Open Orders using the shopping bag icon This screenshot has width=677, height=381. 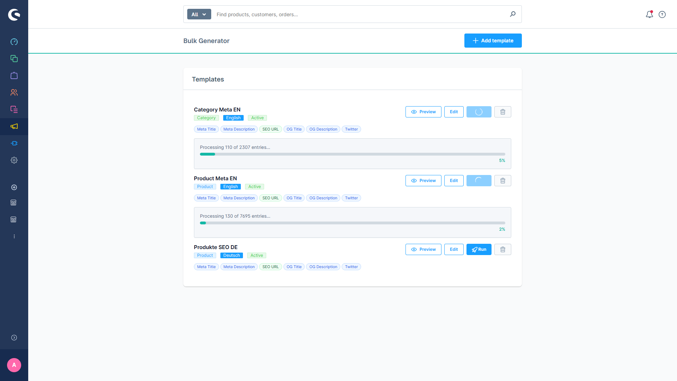[x=14, y=75]
